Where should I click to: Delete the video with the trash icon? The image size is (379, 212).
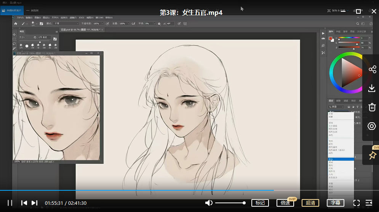tap(372, 108)
